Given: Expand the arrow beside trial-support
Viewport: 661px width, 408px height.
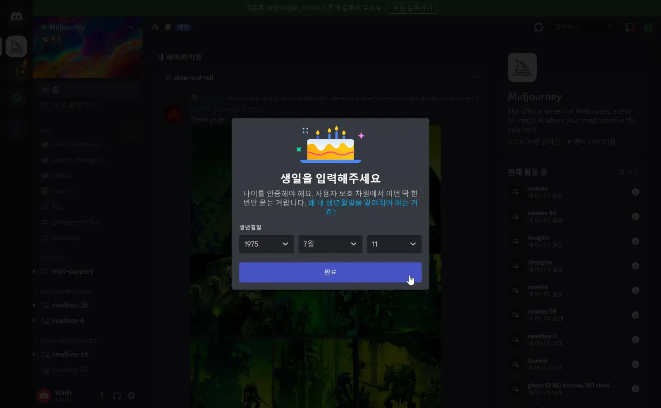Looking at the screenshot, I should click(34, 271).
